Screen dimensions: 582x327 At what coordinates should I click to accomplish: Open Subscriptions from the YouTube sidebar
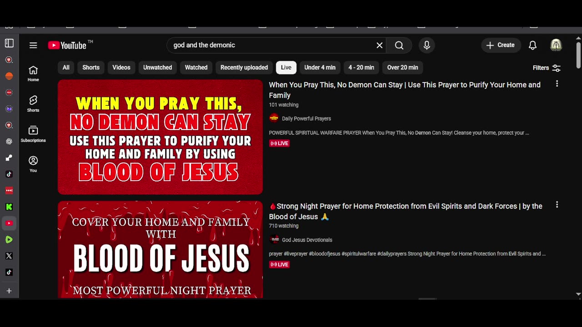pyautogui.click(x=33, y=134)
